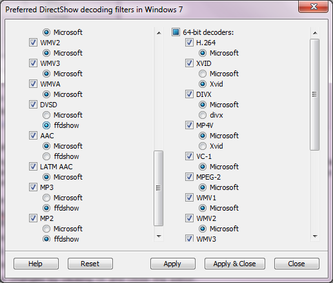This screenshot has height=283, width=333.
Task: Click Apply button without closing
Action: (173, 264)
